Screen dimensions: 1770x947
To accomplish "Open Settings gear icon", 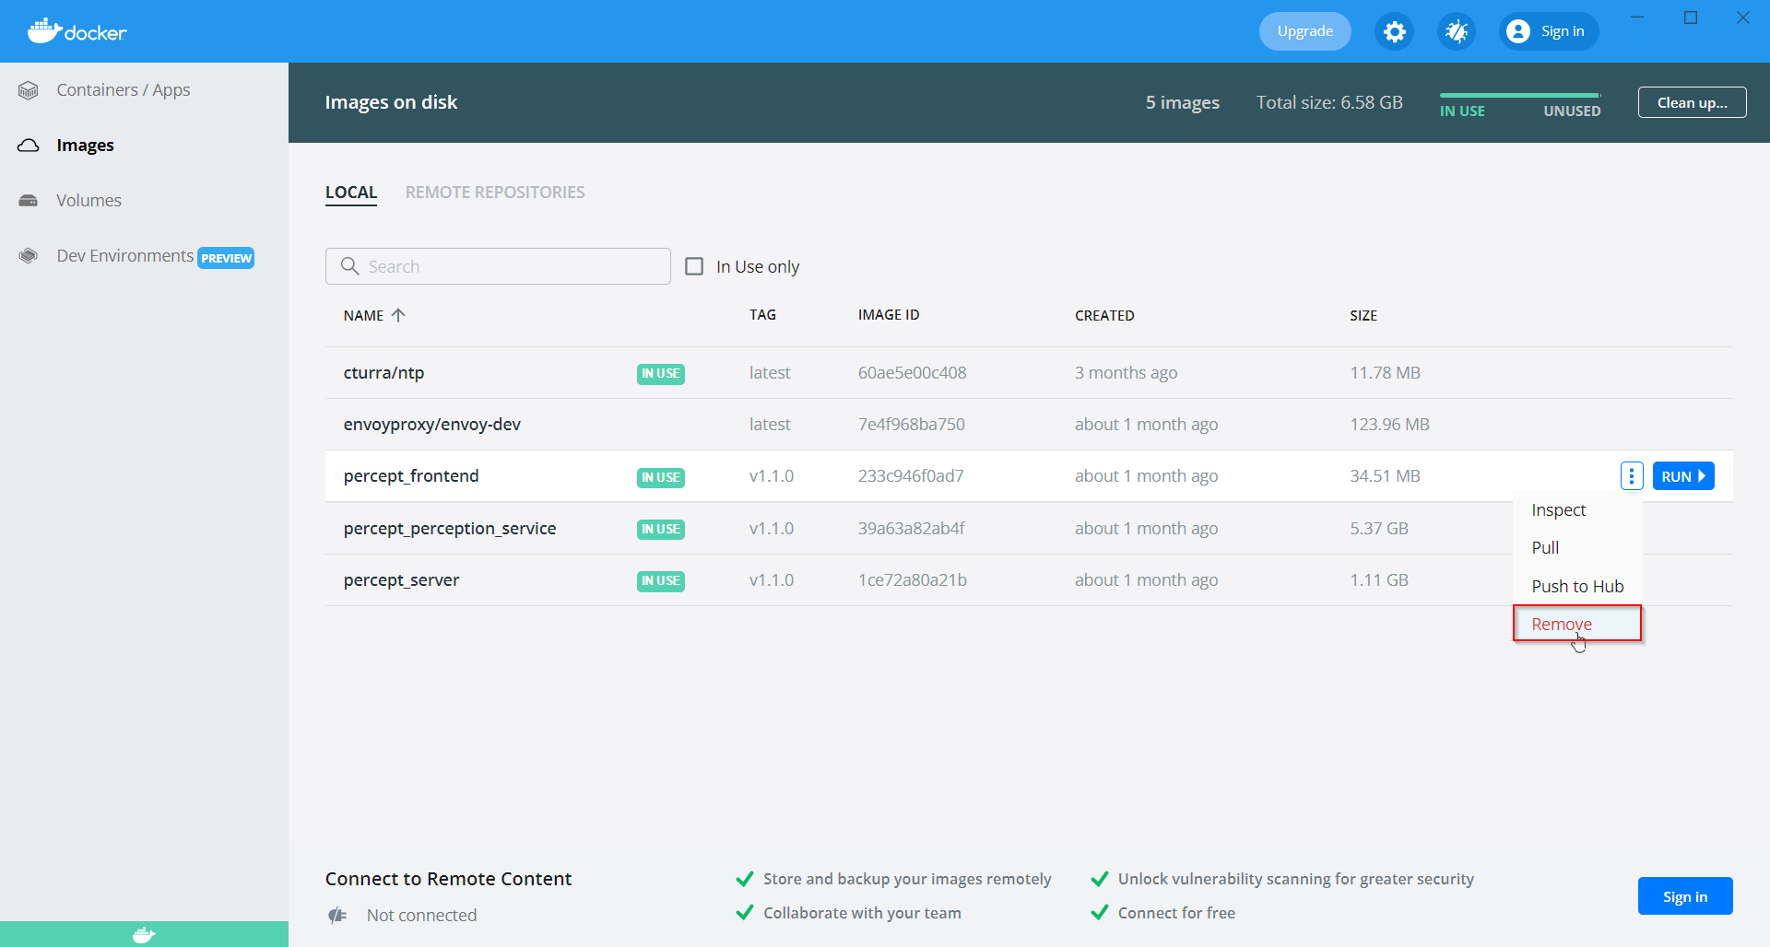I will 1395,32.
